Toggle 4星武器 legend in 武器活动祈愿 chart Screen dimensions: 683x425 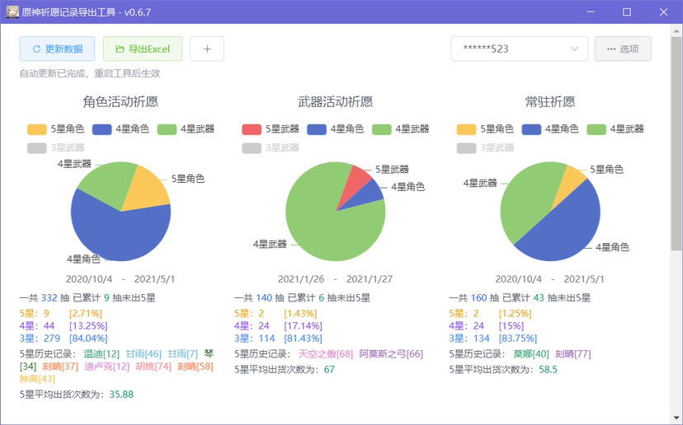[401, 128]
